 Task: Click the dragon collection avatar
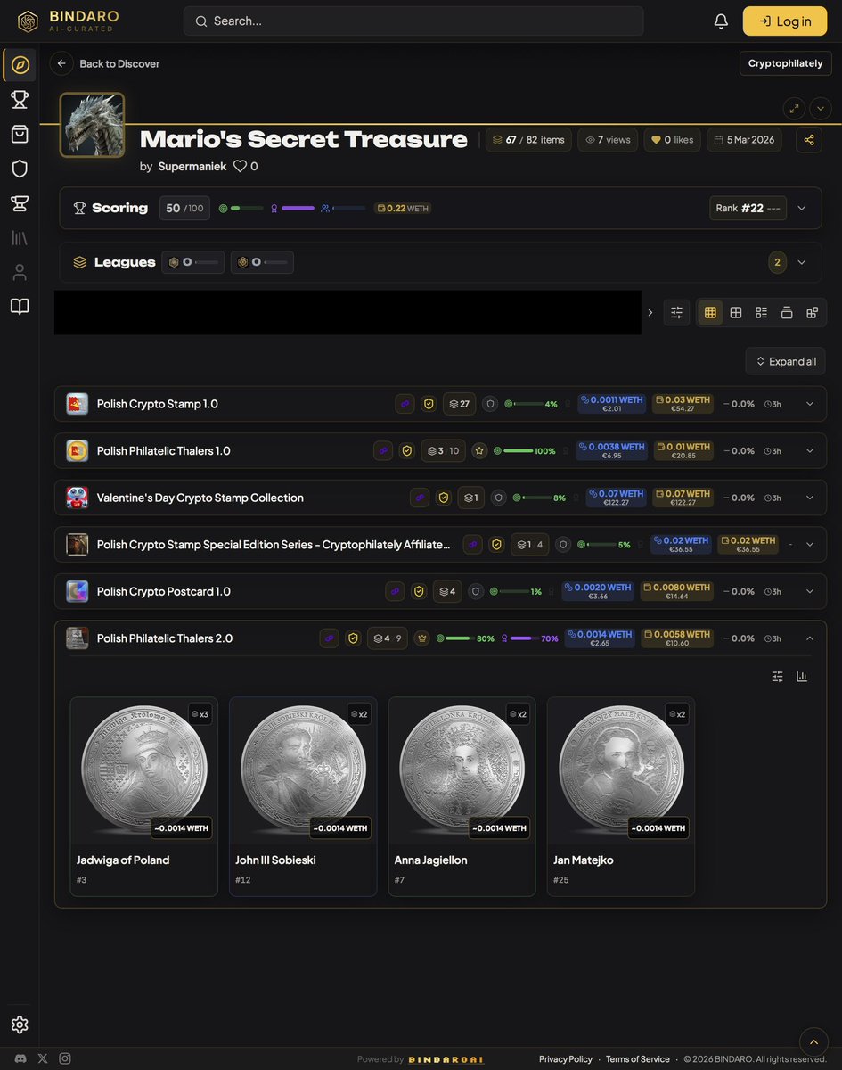92,125
